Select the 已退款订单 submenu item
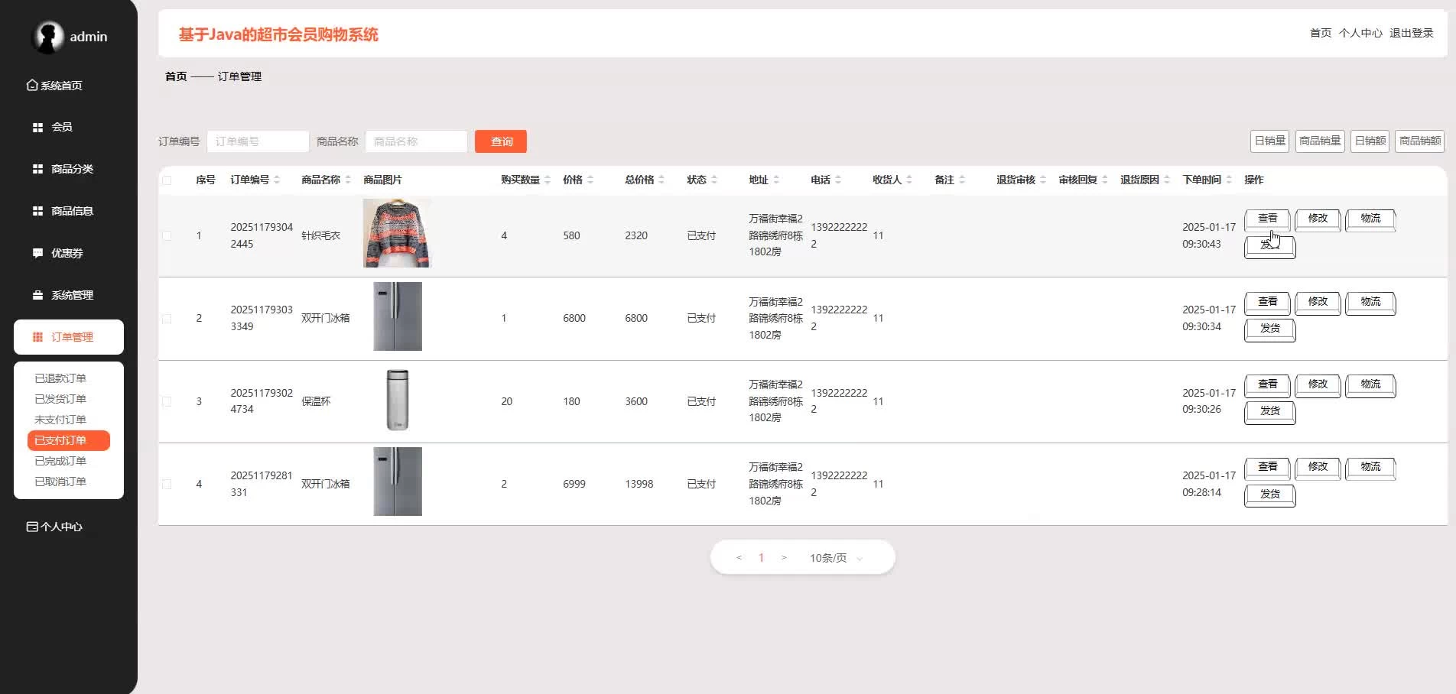 click(60, 378)
